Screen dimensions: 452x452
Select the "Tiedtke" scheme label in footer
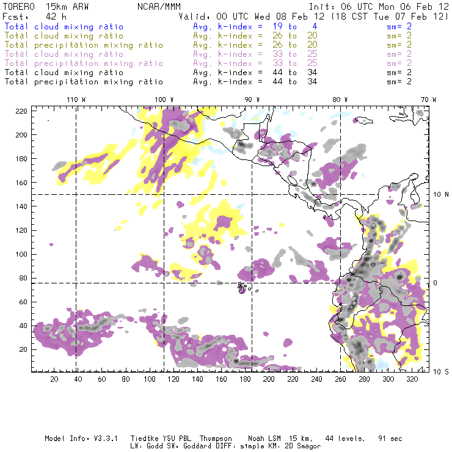[144, 439]
